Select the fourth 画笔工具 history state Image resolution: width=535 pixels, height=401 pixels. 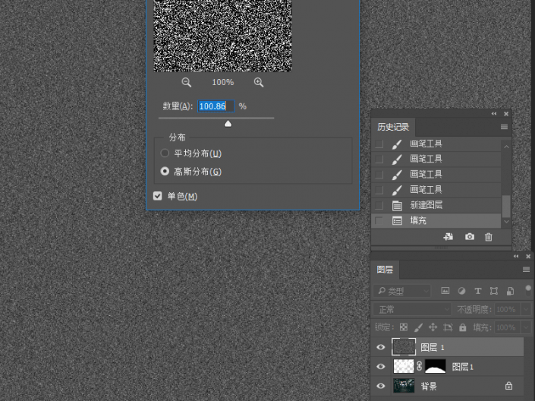[x=436, y=190]
